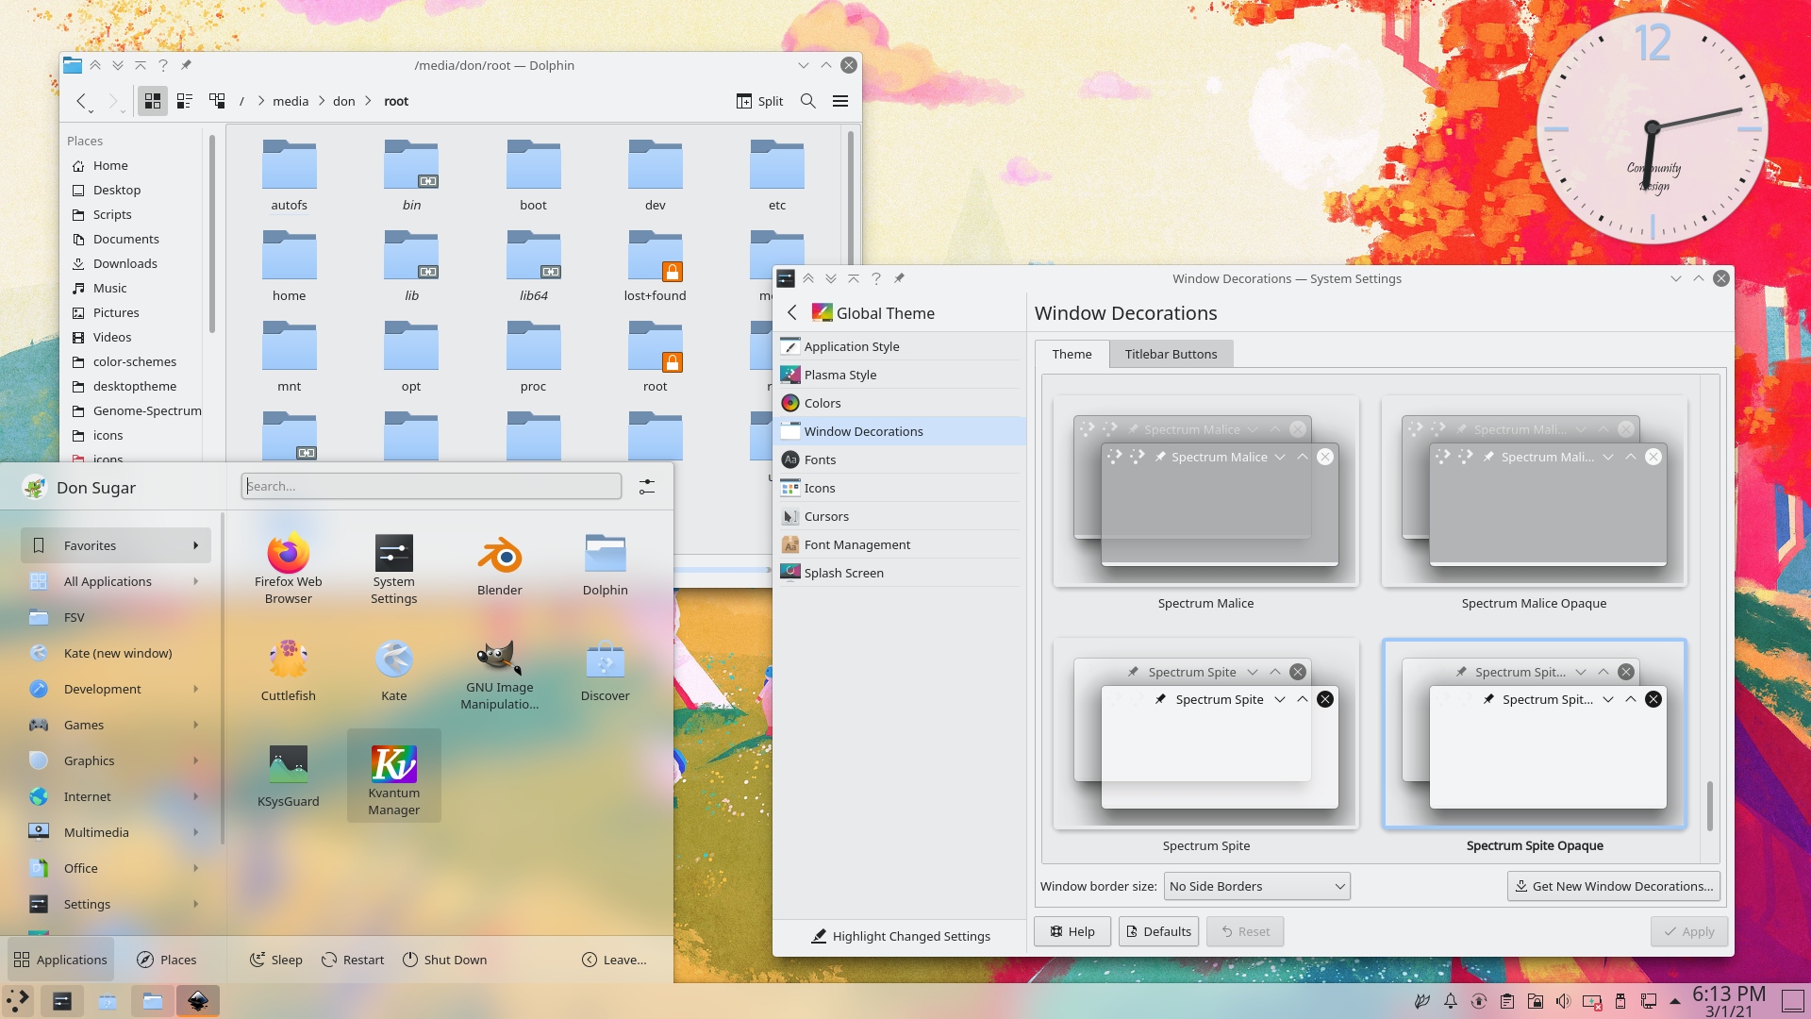This screenshot has width=1811, height=1019.
Task: Open the Vaults tray icon
Action: (1536, 1001)
